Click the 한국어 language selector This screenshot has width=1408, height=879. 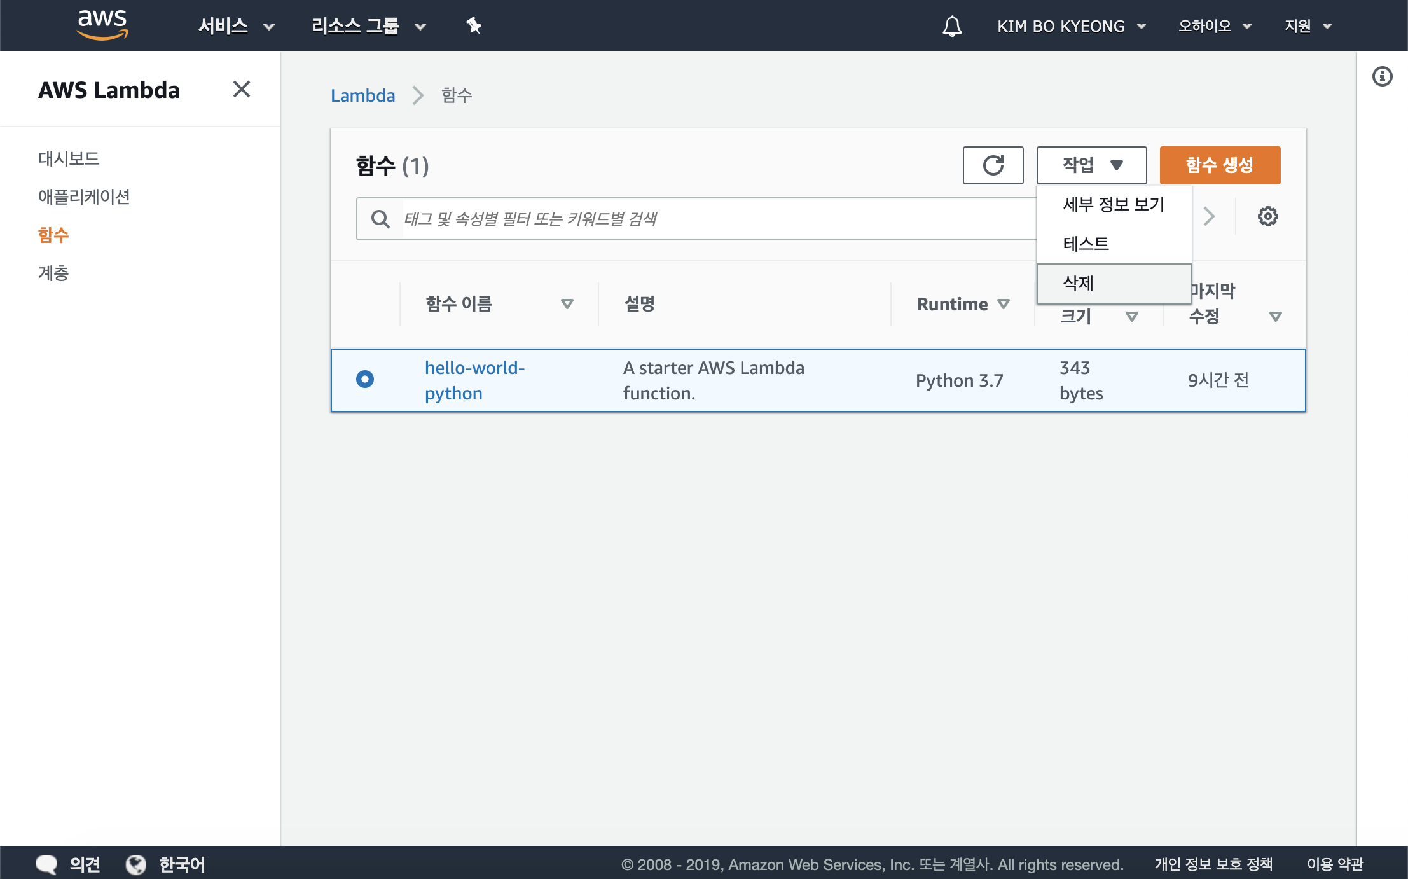pos(182,864)
